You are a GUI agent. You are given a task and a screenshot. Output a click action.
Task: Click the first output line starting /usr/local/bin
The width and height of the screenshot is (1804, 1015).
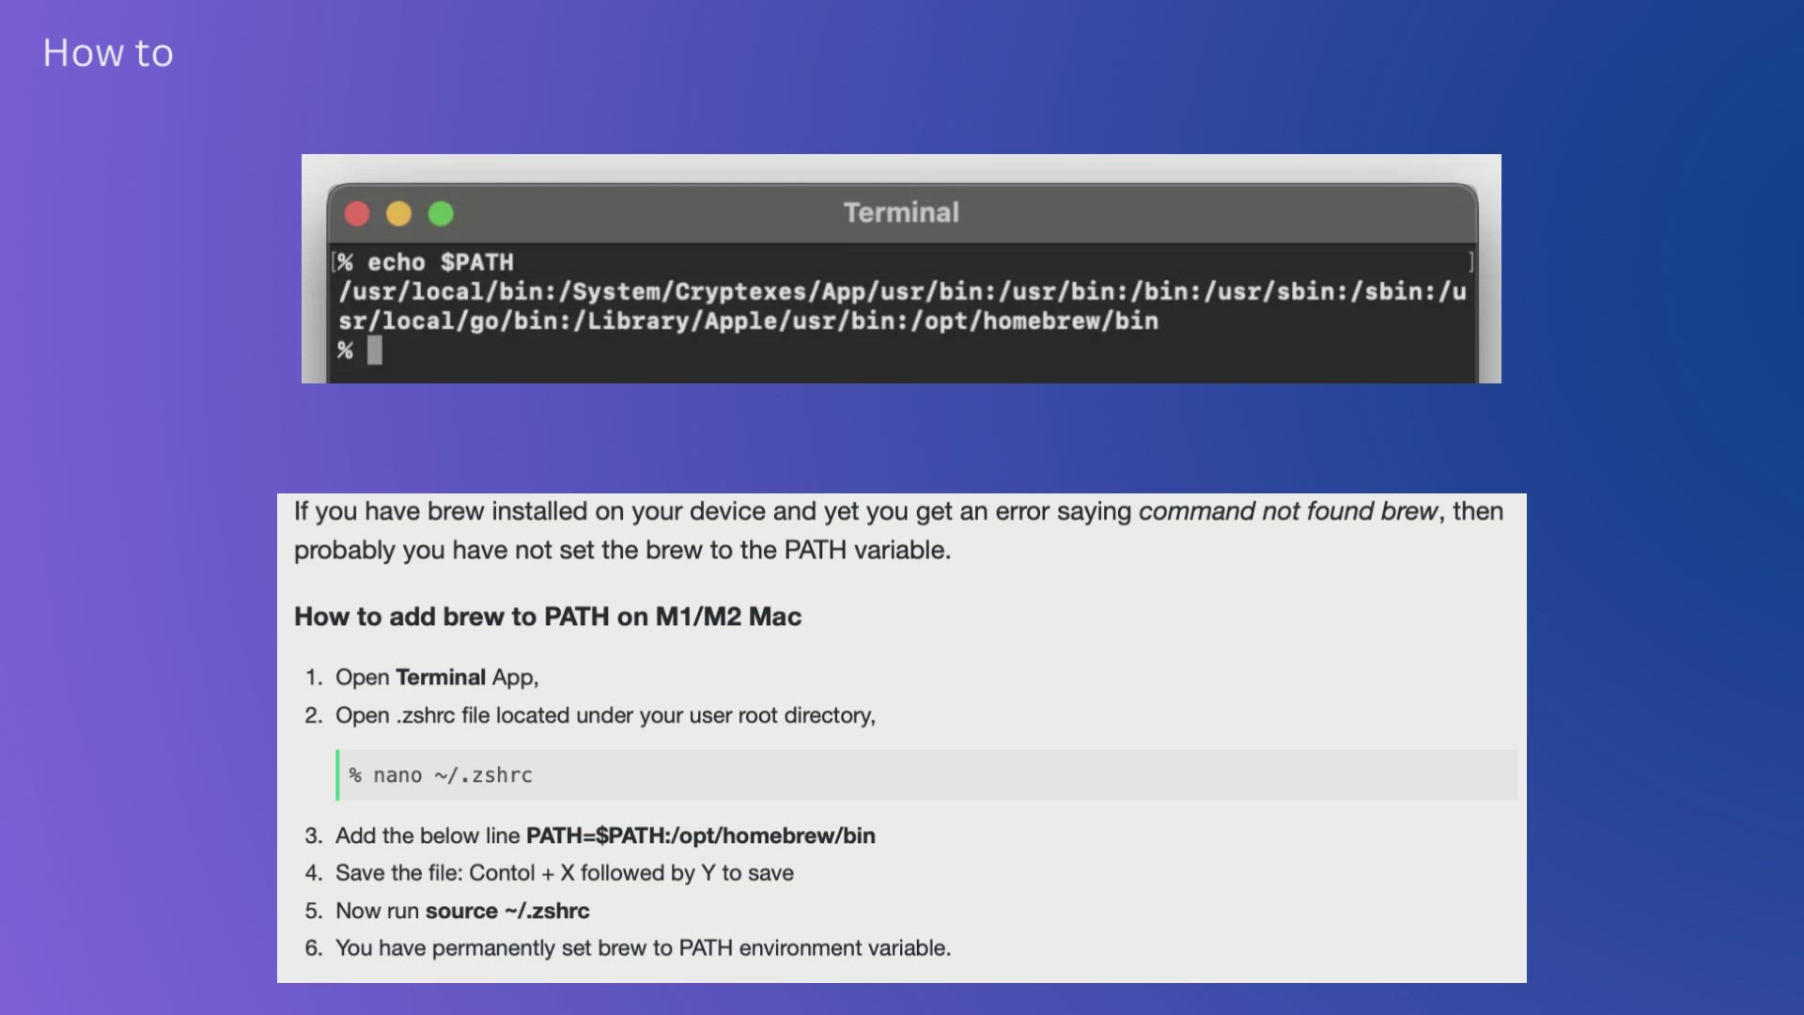click(902, 292)
